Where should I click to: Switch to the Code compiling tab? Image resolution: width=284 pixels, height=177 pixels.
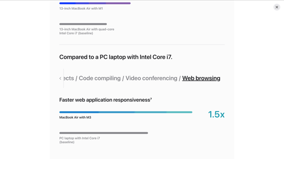click(x=99, y=78)
